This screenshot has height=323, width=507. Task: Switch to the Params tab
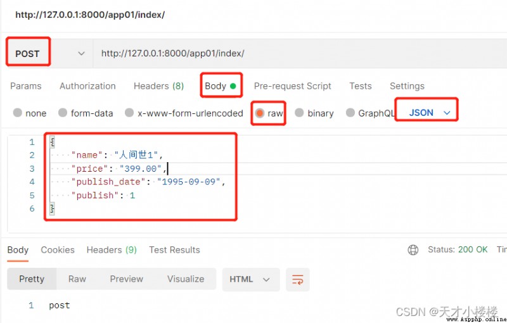26,86
